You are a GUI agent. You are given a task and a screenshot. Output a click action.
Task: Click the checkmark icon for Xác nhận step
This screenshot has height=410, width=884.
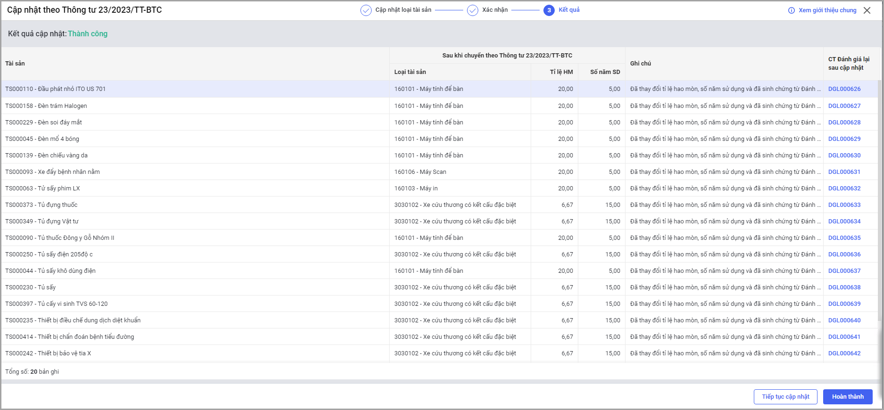pyautogui.click(x=473, y=10)
